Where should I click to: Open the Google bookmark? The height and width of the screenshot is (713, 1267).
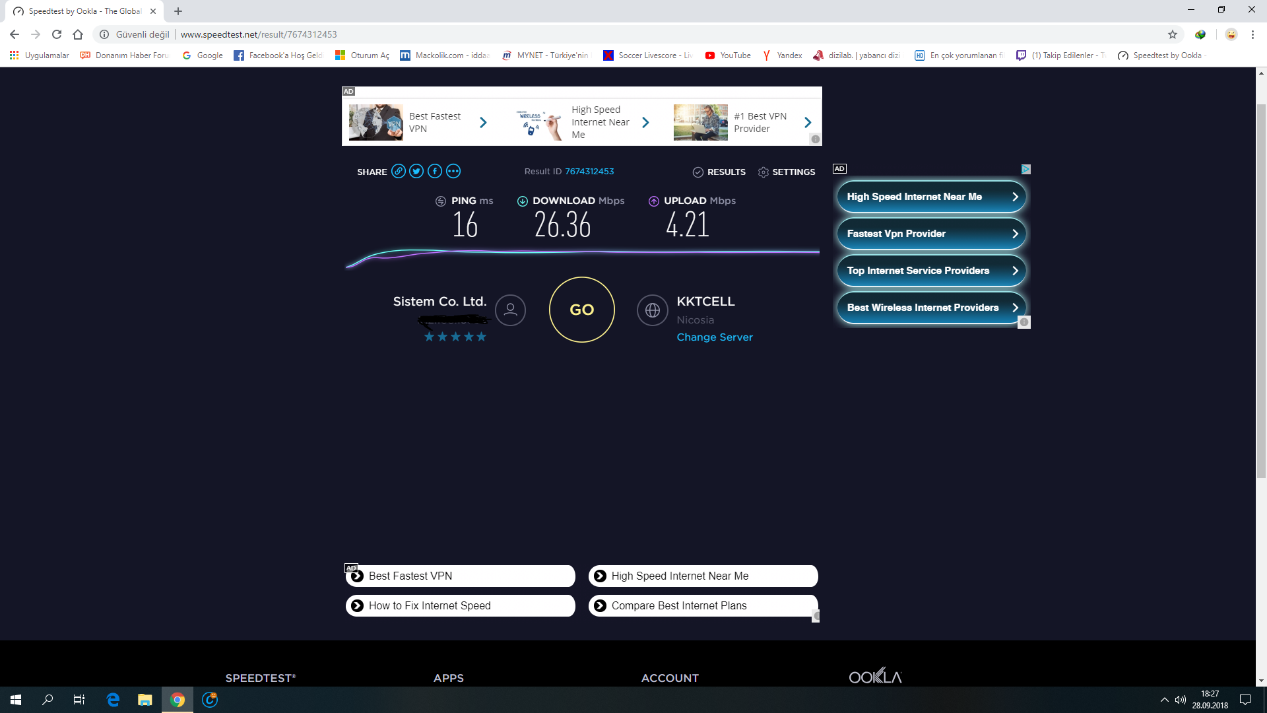(x=203, y=55)
